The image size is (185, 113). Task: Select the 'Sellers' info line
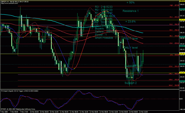(x=105, y=32)
